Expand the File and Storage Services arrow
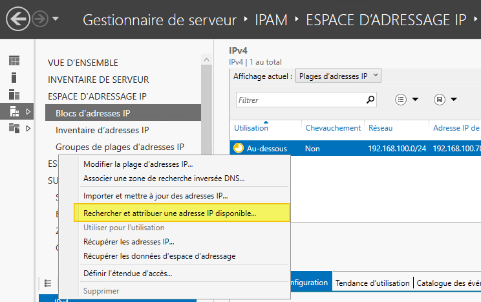The height and width of the screenshot is (302, 481). point(28,128)
